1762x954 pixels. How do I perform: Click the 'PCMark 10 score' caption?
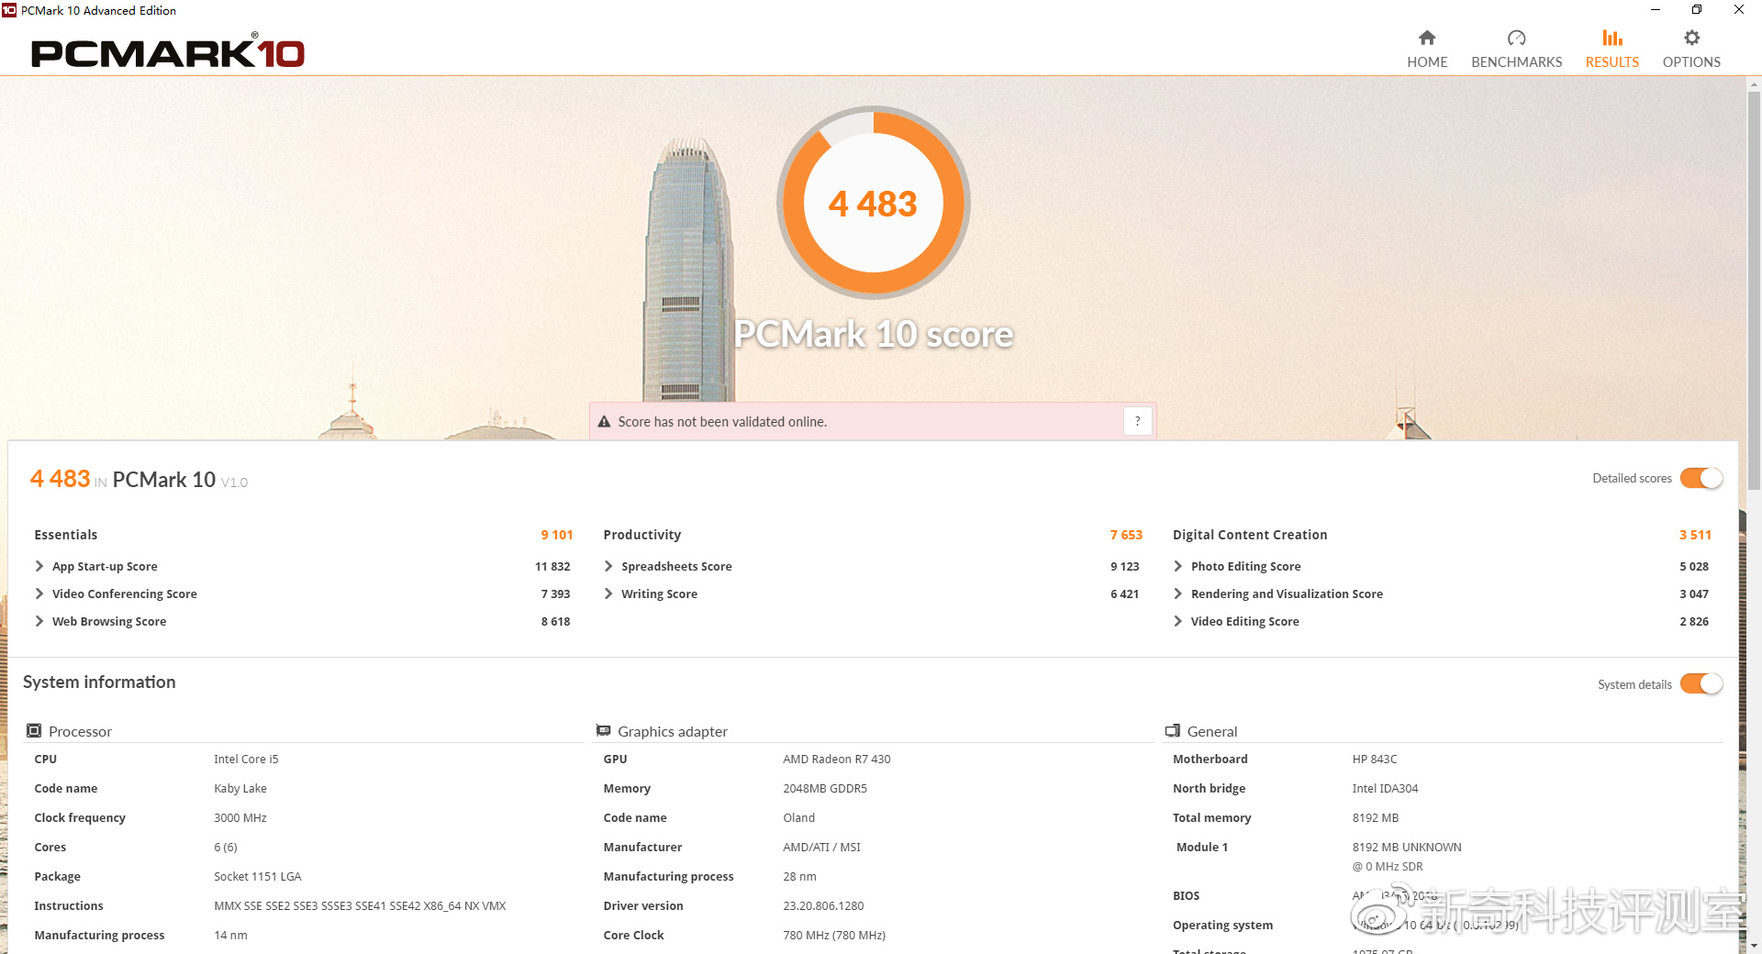pyautogui.click(x=873, y=334)
